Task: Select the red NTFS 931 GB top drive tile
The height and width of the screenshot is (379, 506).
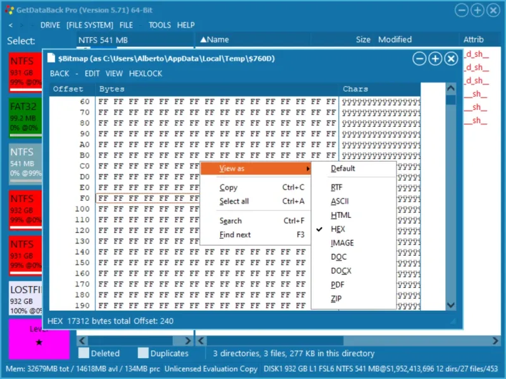Action: 25,71
